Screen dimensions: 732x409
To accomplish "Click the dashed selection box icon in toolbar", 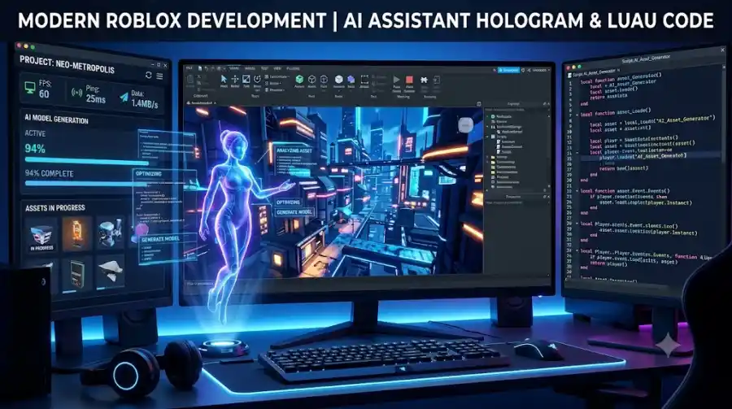I will point(364,79).
